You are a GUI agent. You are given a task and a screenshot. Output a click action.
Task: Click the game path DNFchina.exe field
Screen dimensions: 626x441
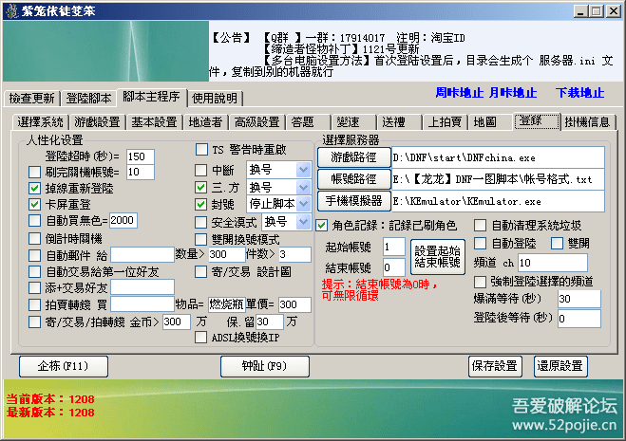point(498,157)
